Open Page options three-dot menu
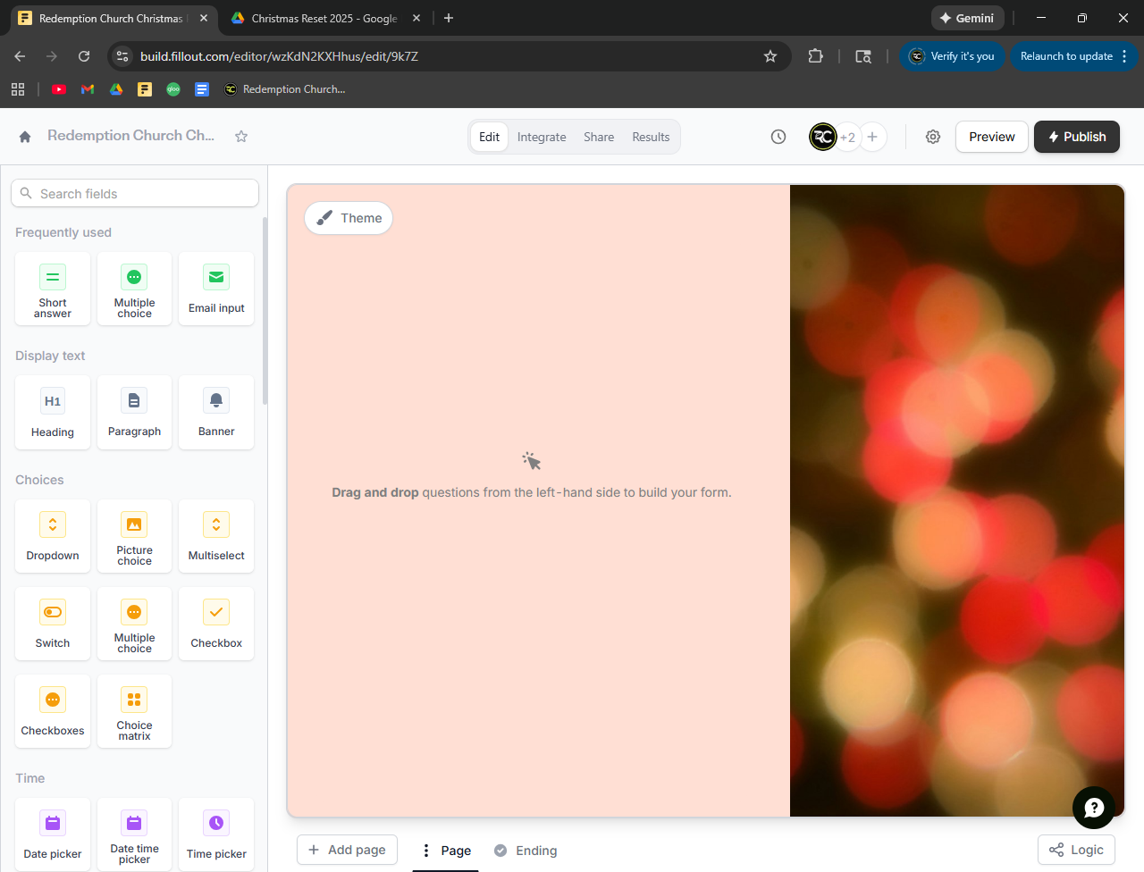Viewport: 1144px width, 872px height. coord(426,851)
